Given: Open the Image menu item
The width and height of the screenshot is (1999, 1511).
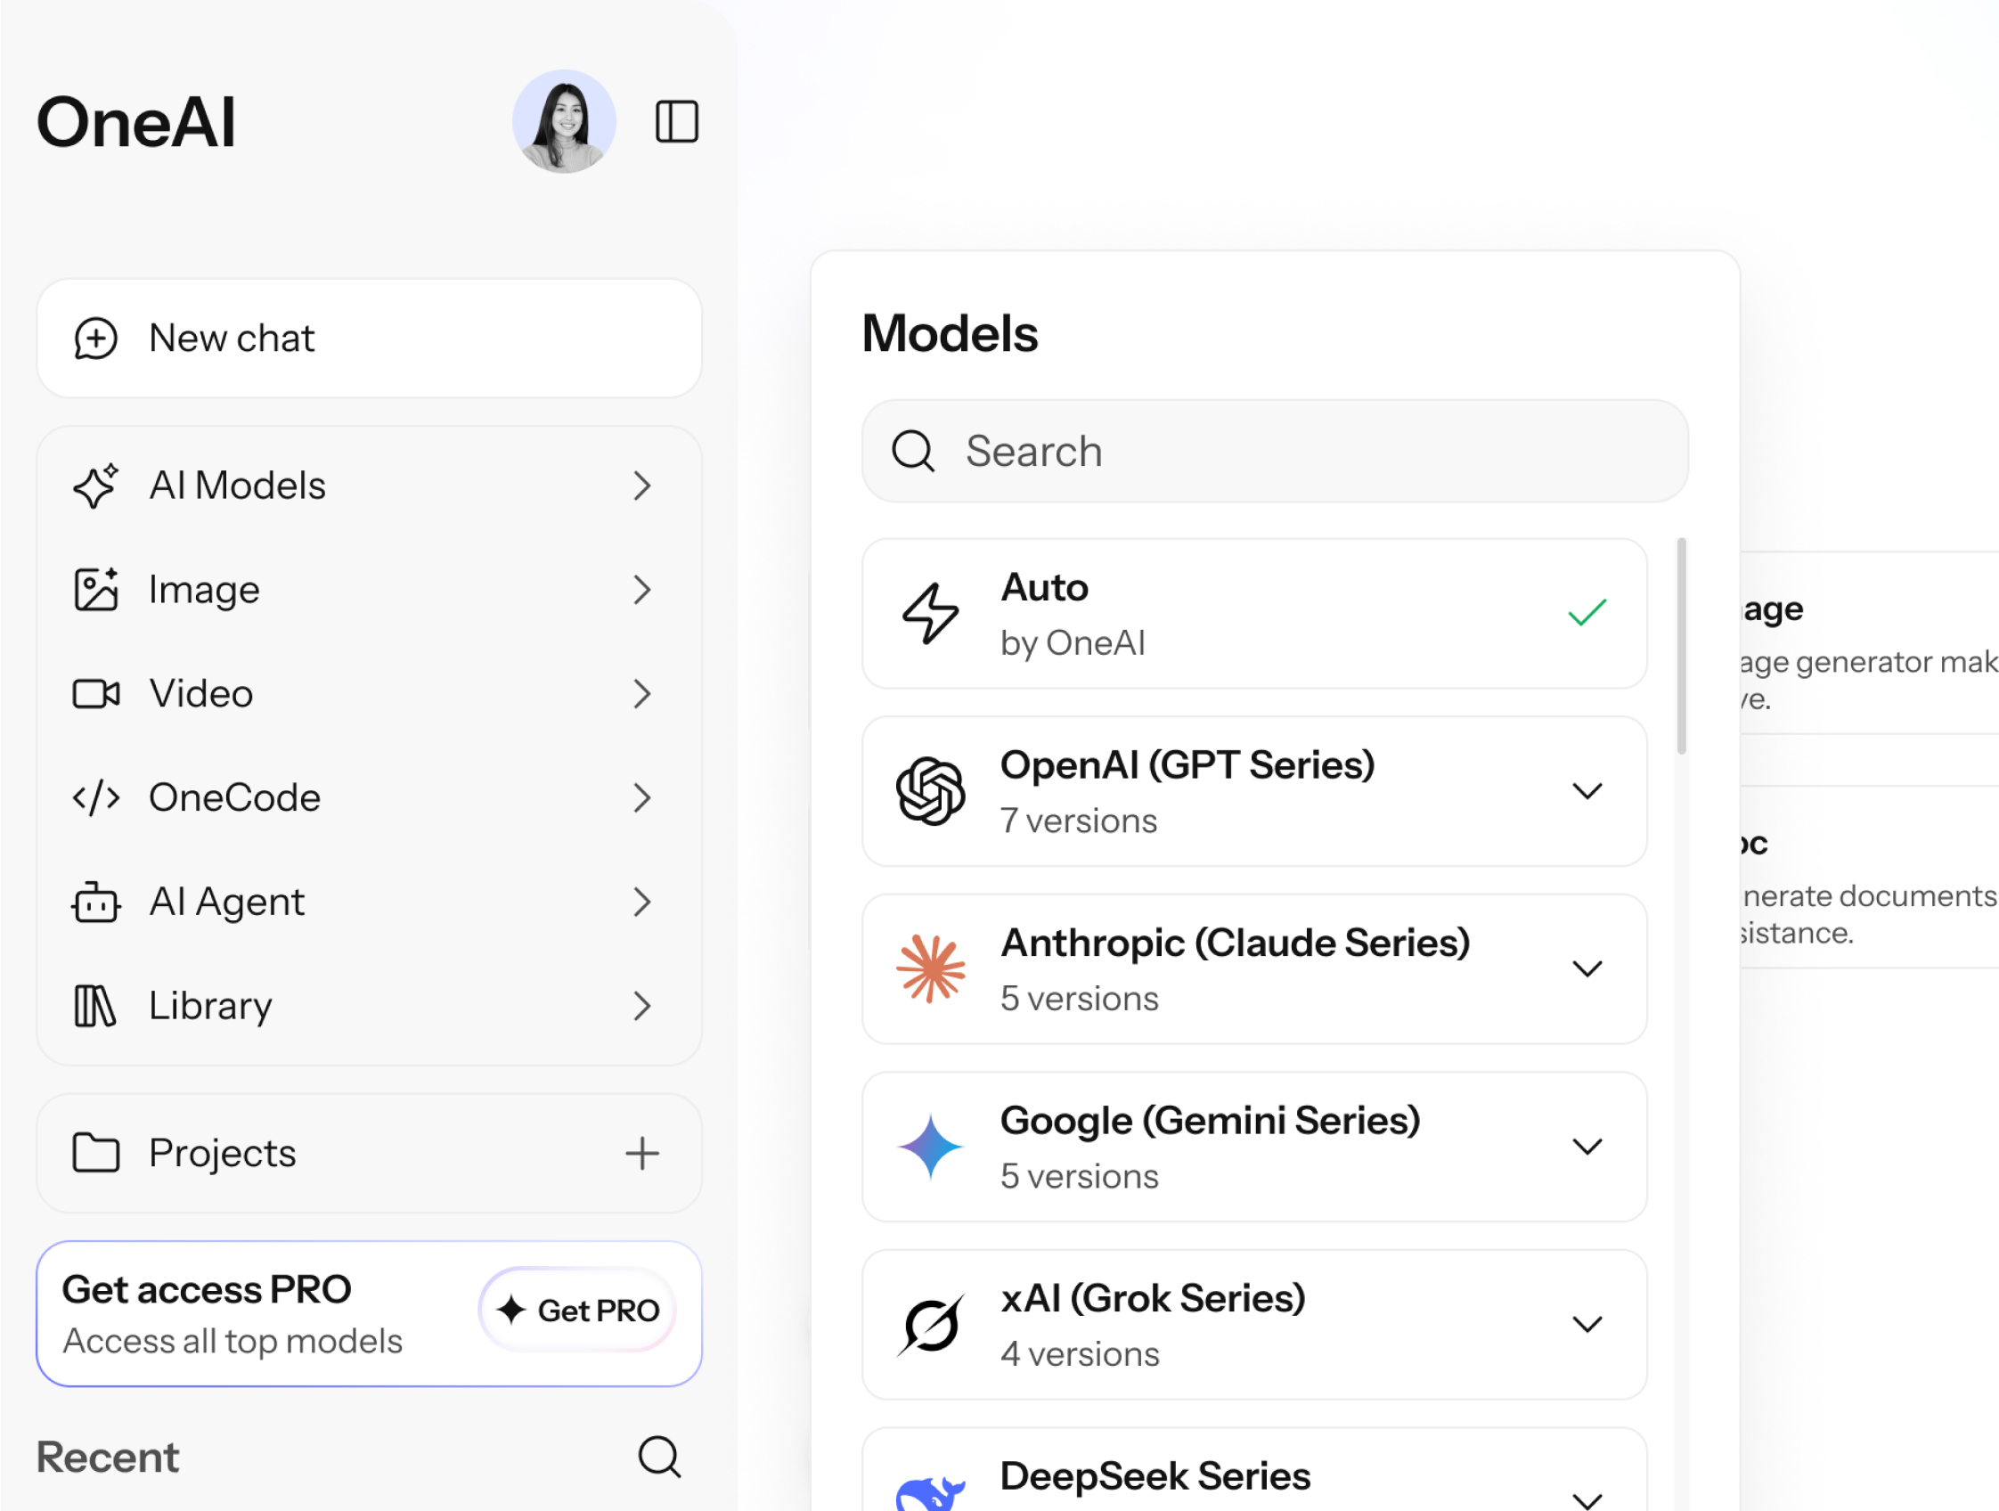Looking at the screenshot, I should click(369, 590).
